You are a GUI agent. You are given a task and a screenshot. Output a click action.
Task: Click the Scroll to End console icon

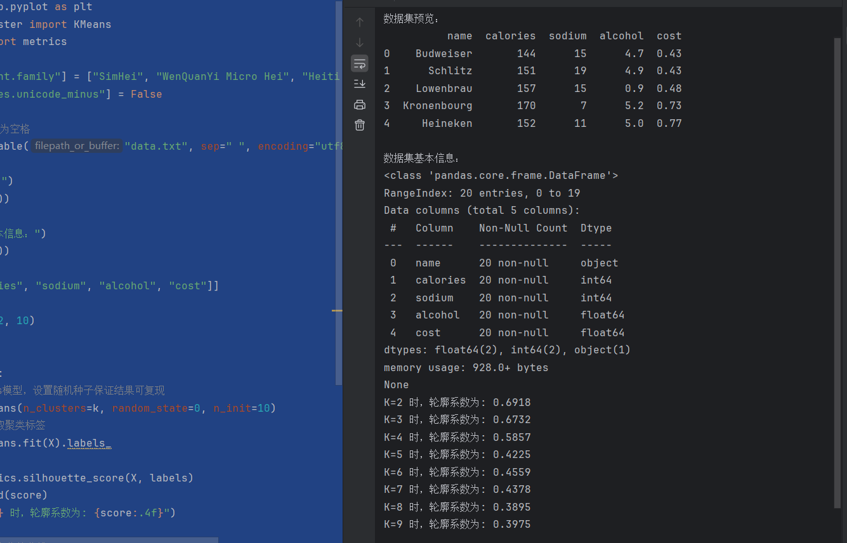tap(360, 84)
